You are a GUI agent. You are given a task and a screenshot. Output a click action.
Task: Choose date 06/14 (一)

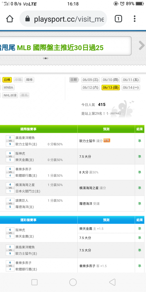tap(131, 88)
